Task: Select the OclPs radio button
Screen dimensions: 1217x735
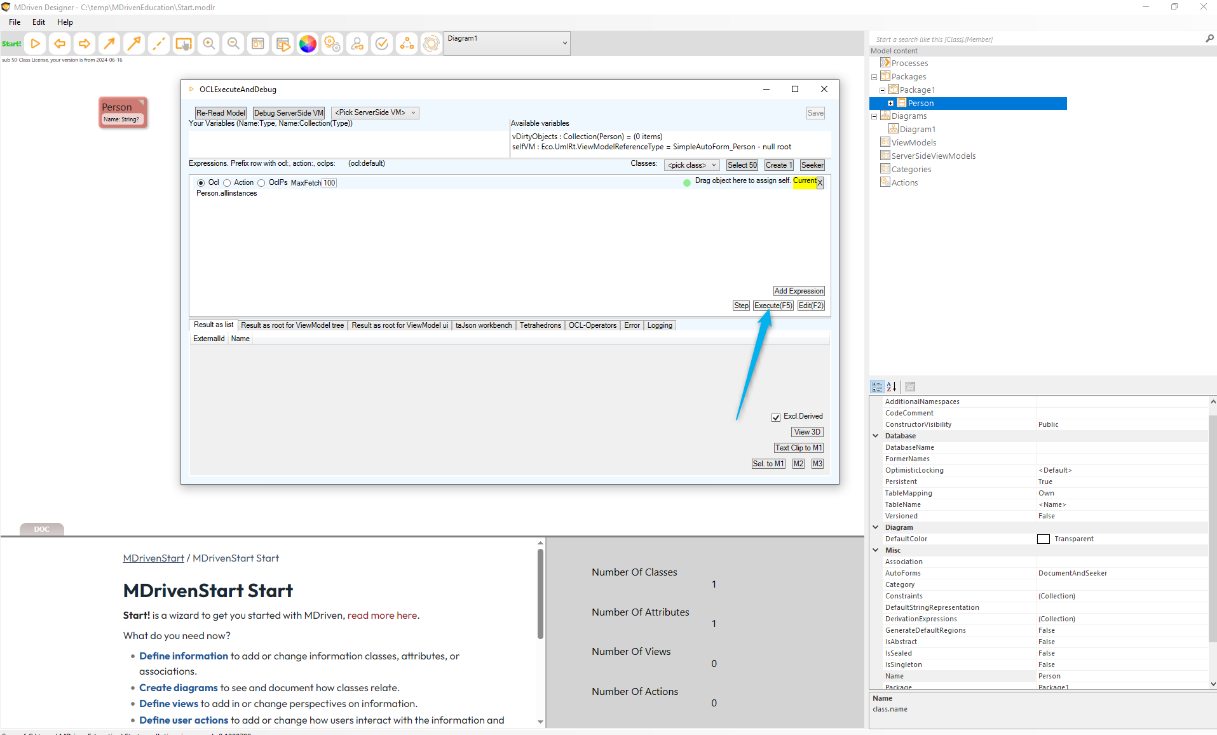Action: 261,183
